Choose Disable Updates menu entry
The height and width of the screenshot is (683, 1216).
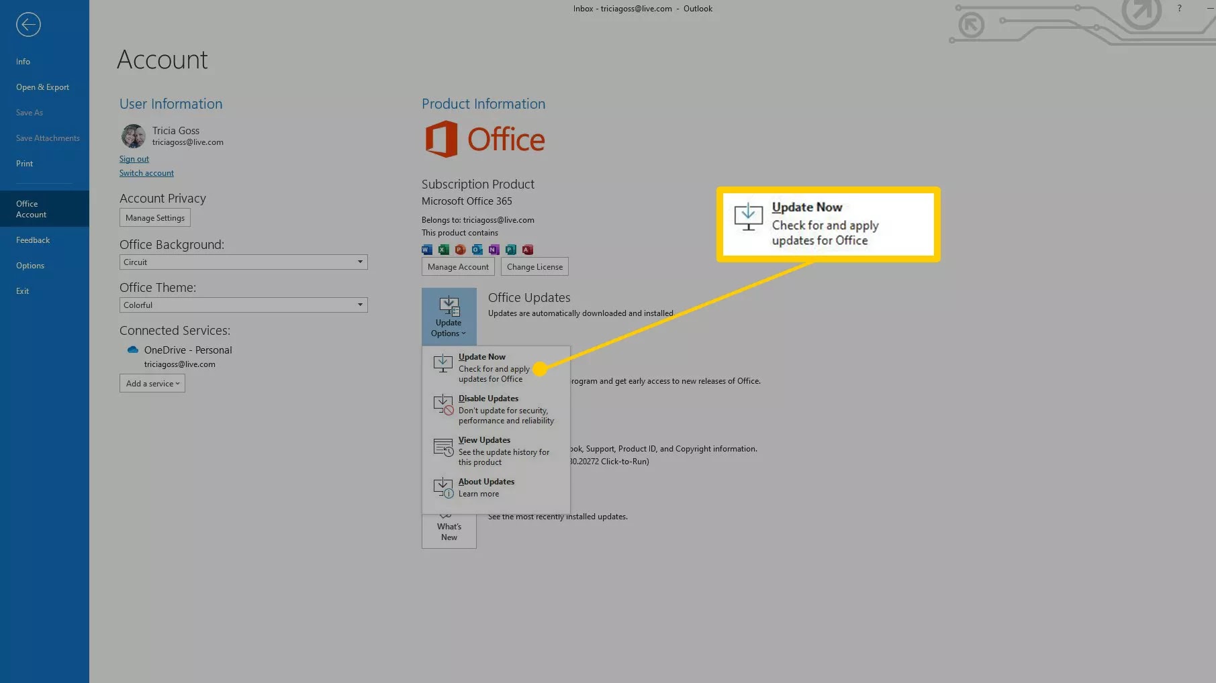[496, 409]
